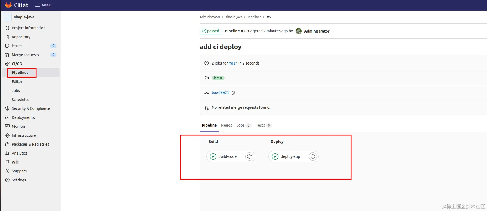Click the Project information label

(29, 28)
